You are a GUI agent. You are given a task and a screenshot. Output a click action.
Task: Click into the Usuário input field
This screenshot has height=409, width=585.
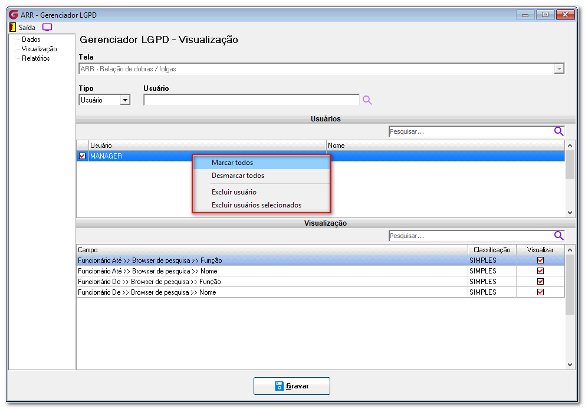click(251, 100)
